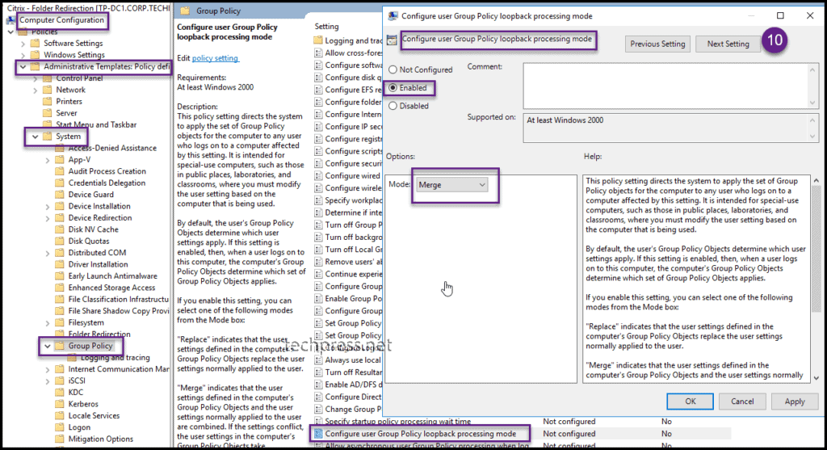
Task: Select the Disk Quotas folder icon
Action: (x=60, y=241)
